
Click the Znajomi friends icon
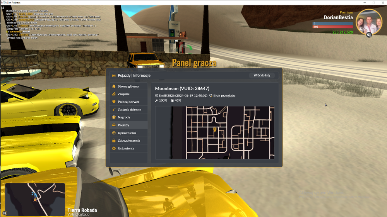(114, 94)
